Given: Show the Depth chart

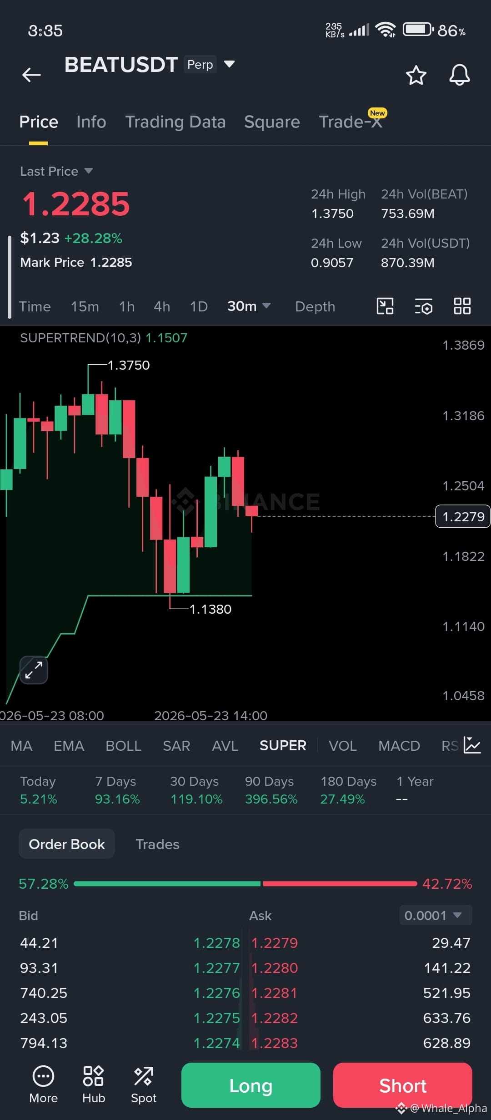Looking at the screenshot, I should 315,306.
